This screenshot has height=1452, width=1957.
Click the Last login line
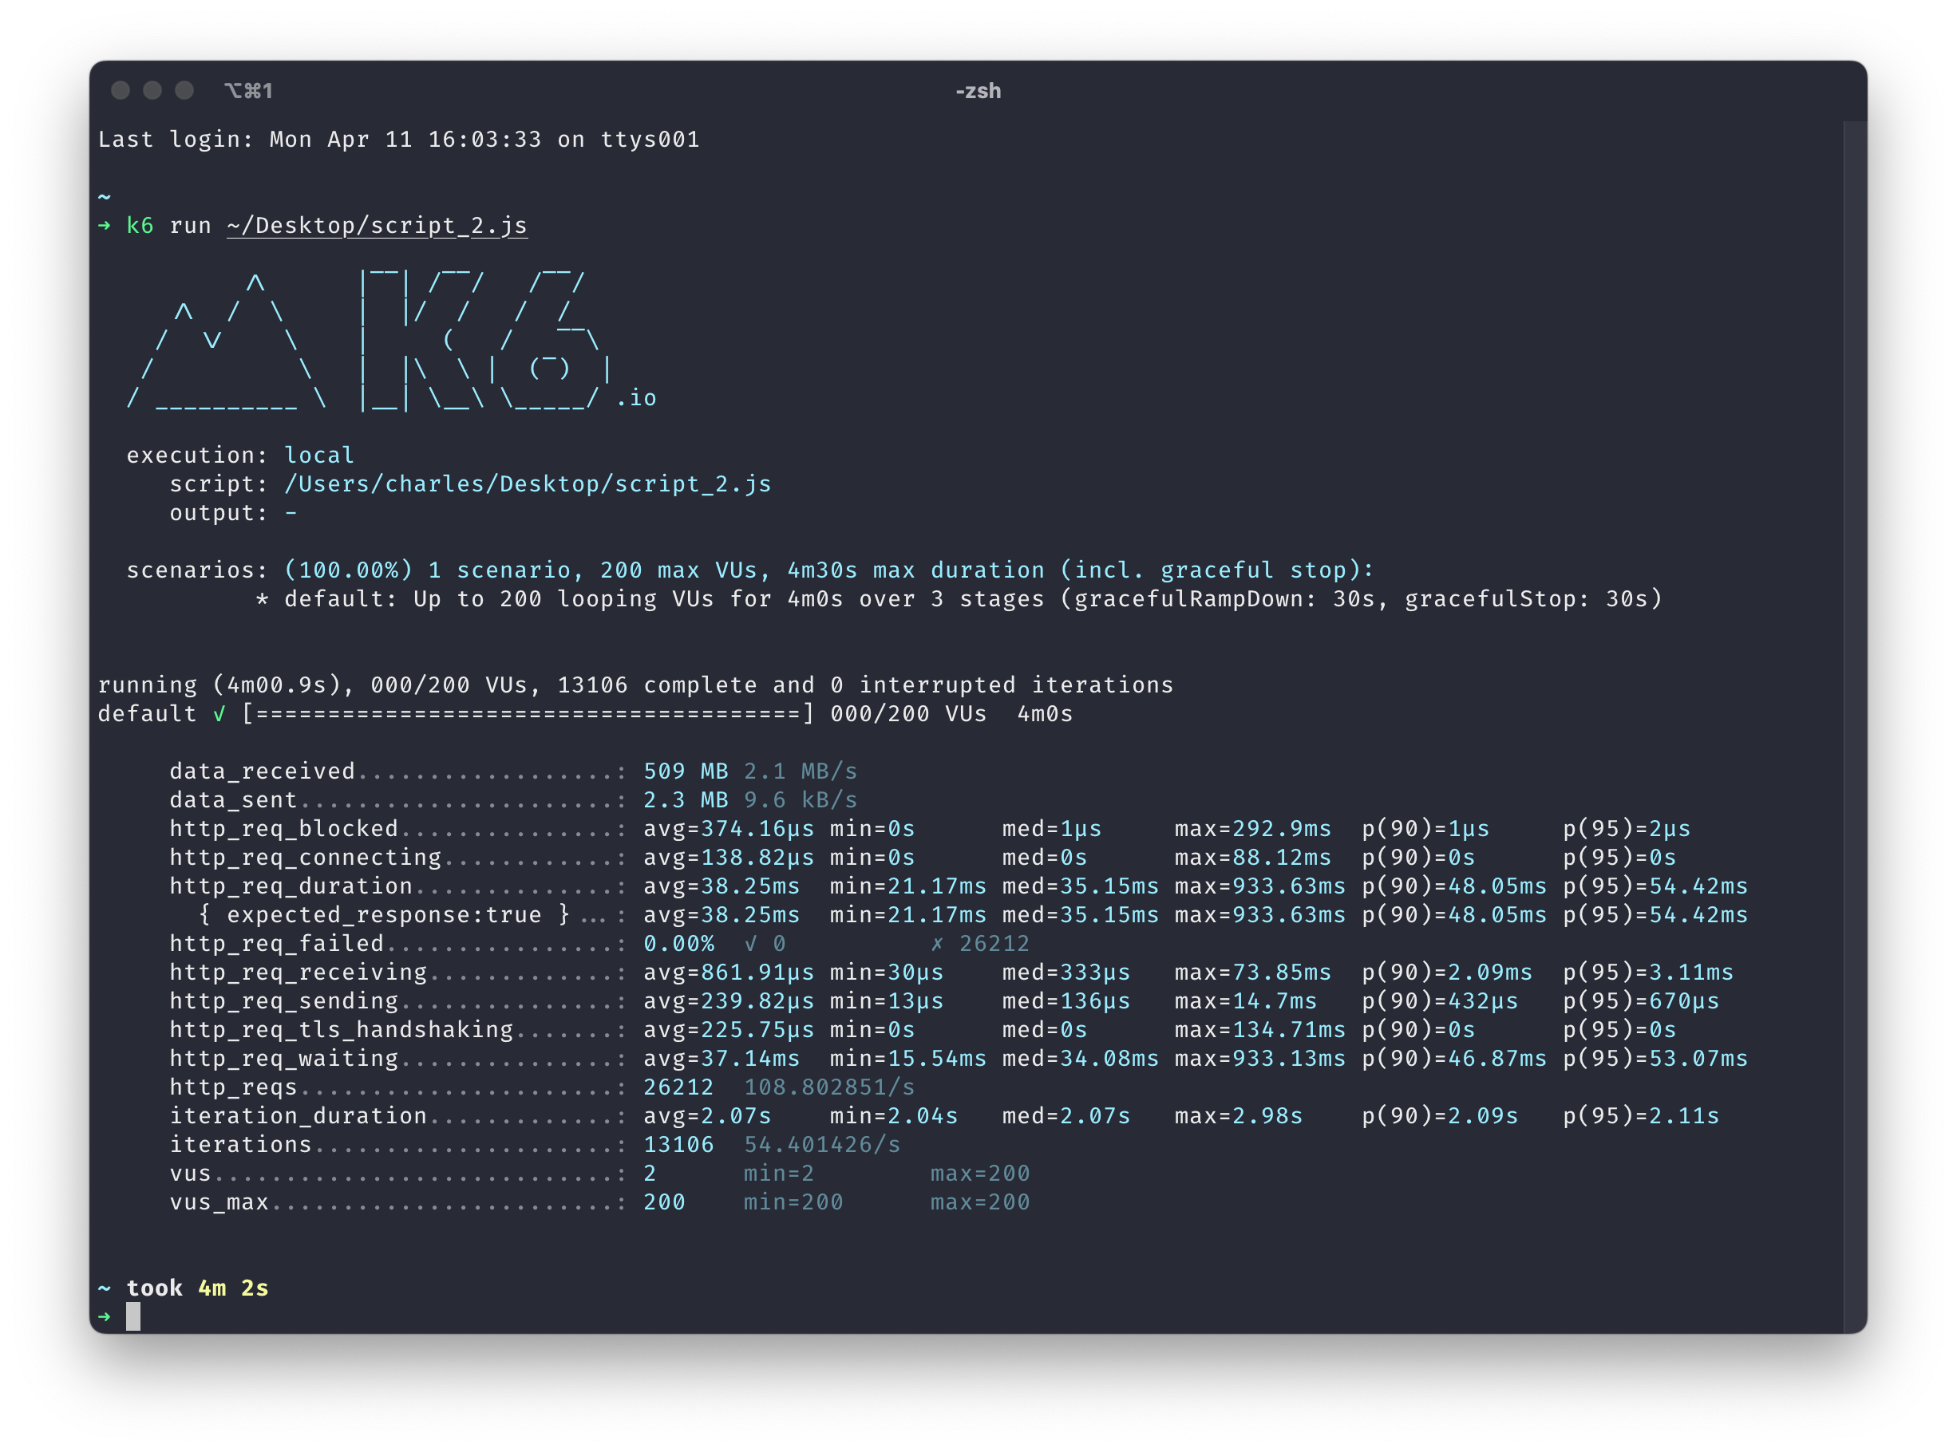[x=399, y=140]
